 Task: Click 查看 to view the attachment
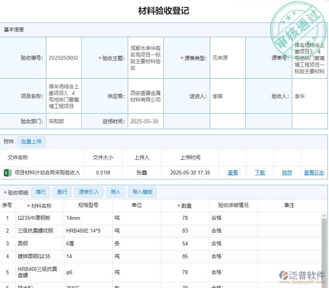point(233,172)
